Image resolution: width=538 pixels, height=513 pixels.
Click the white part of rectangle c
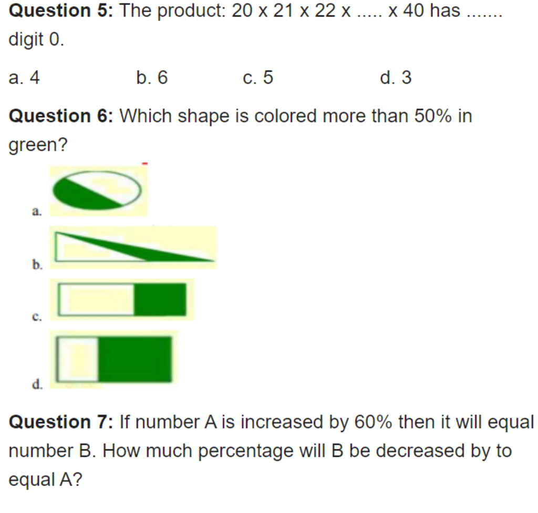[x=96, y=299]
